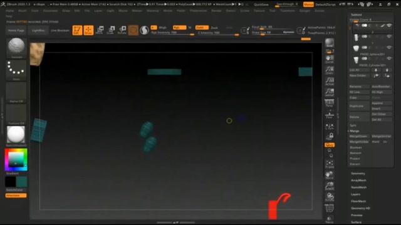Click the Move view icon on right shelf
The image size is (401, 225).
click(330, 175)
